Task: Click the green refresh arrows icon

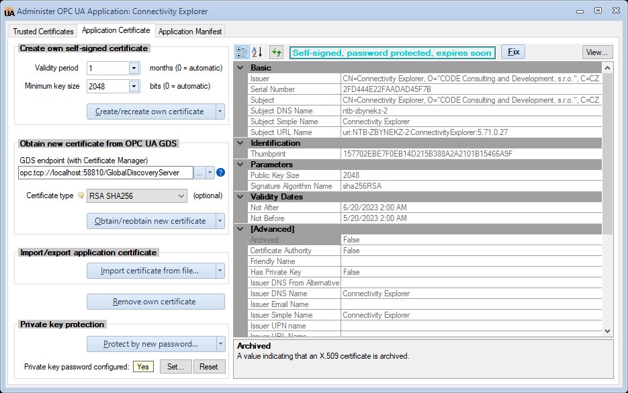Action: [276, 52]
